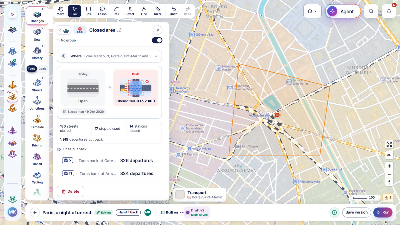This screenshot has width=400, height=225.
Task: Click the Save version button
Action: click(356, 212)
